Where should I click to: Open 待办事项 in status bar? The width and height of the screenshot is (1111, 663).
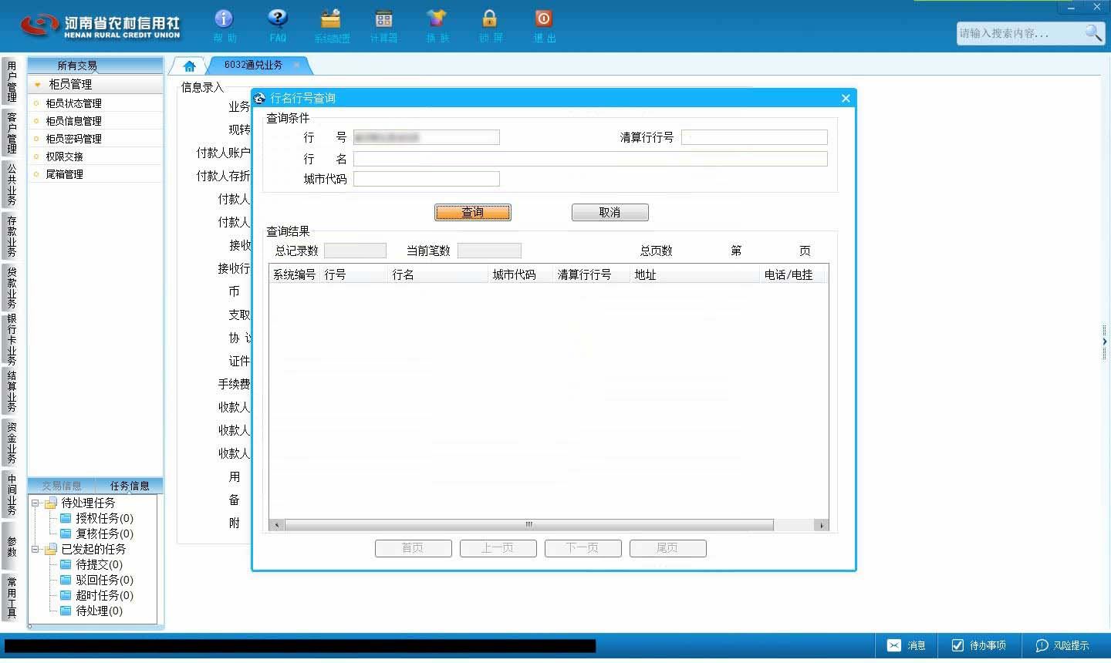coord(979,645)
